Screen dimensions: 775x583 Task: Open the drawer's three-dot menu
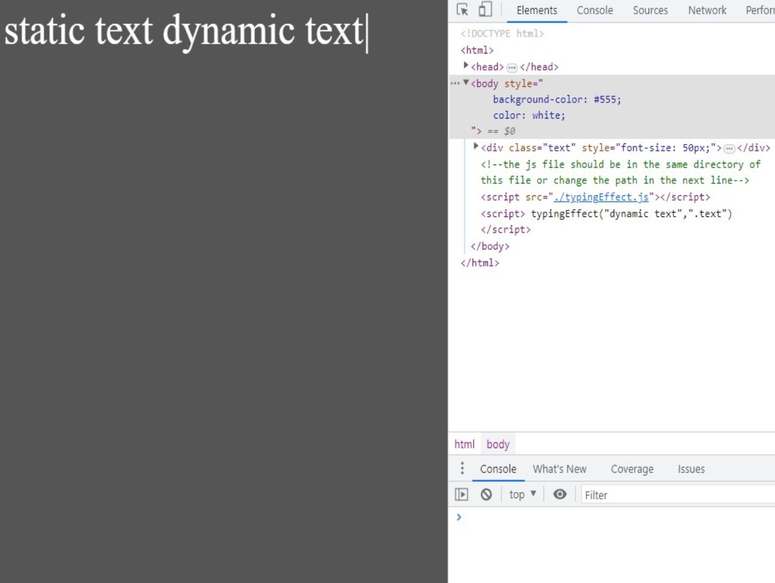(462, 468)
